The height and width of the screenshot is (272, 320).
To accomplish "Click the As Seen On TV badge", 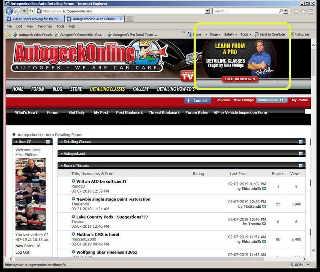I will click(187, 76).
